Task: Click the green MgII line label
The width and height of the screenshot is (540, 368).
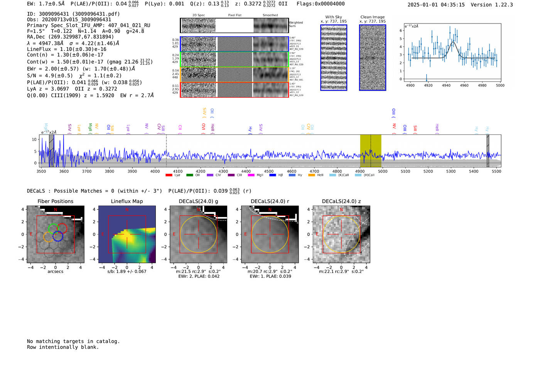Action: [90, 129]
